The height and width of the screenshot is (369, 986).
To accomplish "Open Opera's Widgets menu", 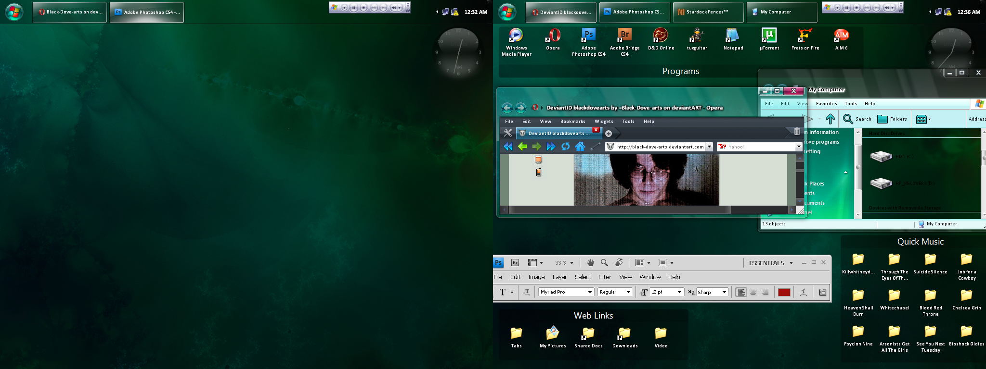I will pos(604,122).
